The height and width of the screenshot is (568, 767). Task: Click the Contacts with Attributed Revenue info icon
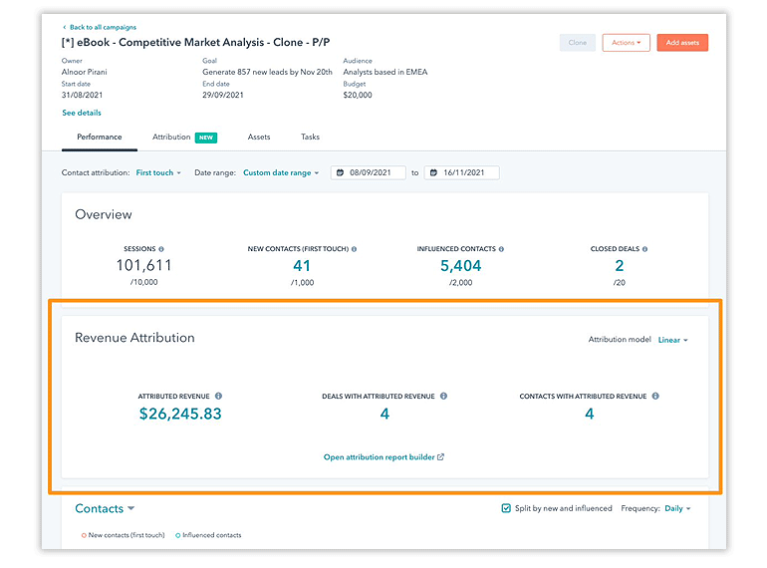(655, 396)
